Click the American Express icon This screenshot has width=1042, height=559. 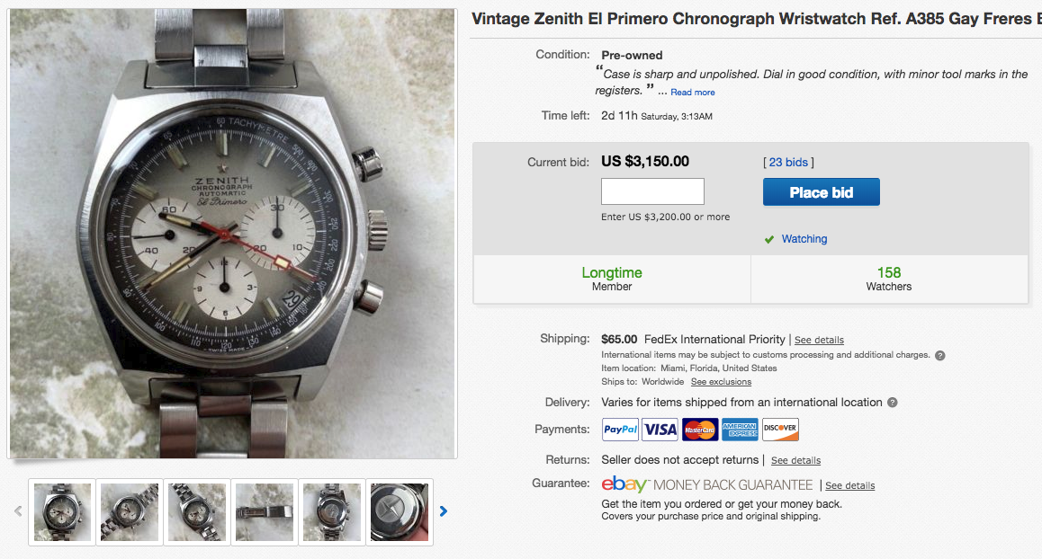point(740,430)
